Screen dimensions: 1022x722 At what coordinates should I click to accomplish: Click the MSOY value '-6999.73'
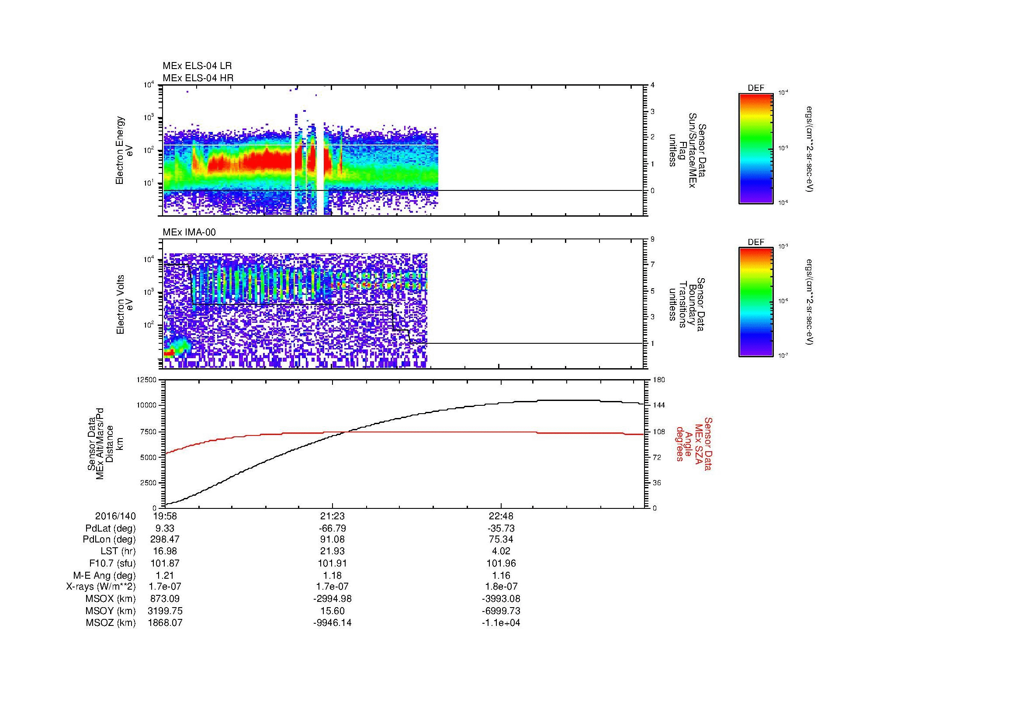[x=501, y=611]
